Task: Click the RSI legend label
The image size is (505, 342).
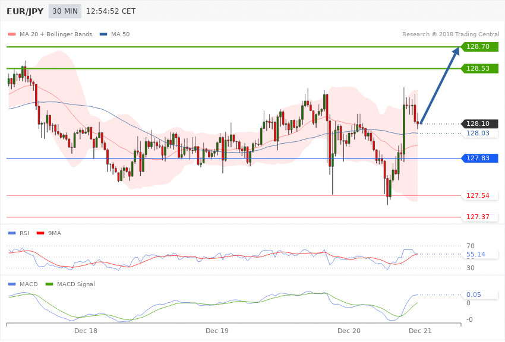Action: click(24, 233)
